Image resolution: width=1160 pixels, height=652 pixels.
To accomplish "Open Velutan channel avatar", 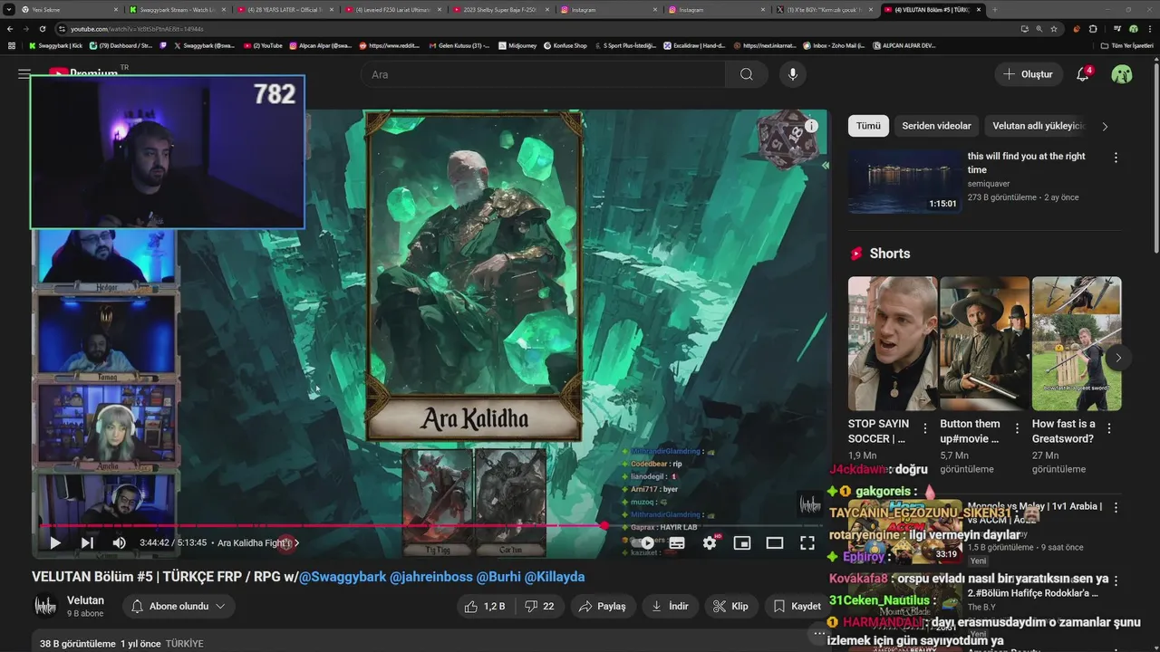I will (45, 606).
